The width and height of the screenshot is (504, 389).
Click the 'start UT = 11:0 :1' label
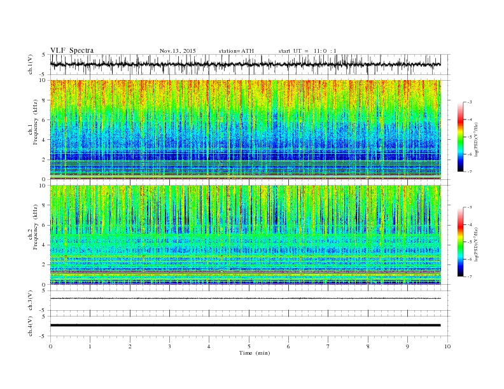pos(307,51)
